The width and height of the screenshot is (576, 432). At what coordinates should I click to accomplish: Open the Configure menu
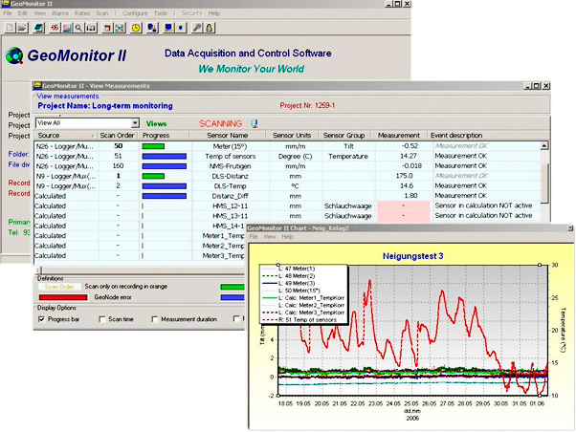[x=135, y=13]
